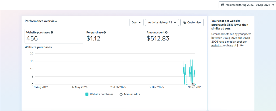Select the Website purchases metric card
276x111 pixels.
tap(54, 36)
